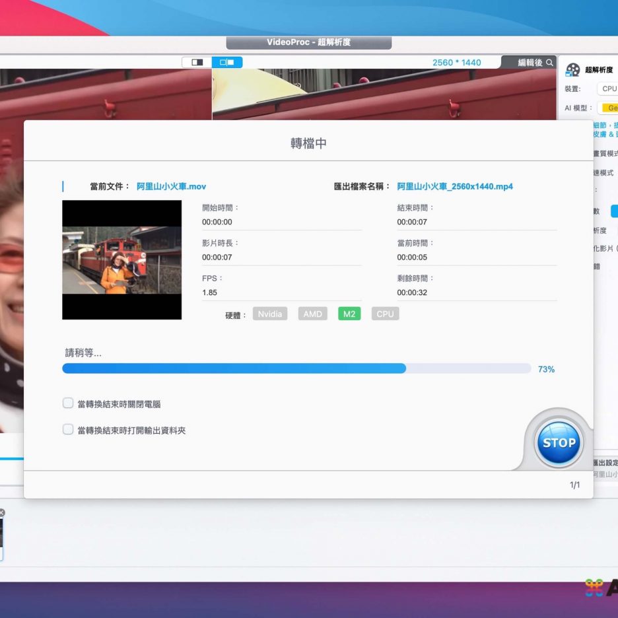The height and width of the screenshot is (618, 618).
Task: Click the VideoProc - 超解析度 title bar
Action: [308, 42]
